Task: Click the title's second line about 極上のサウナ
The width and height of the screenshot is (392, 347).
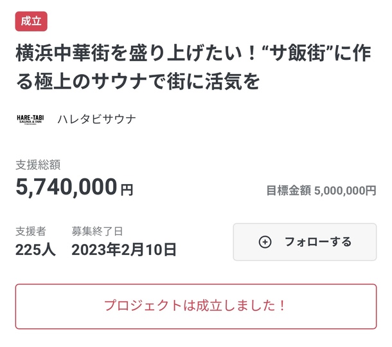Action: coord(137,83)
